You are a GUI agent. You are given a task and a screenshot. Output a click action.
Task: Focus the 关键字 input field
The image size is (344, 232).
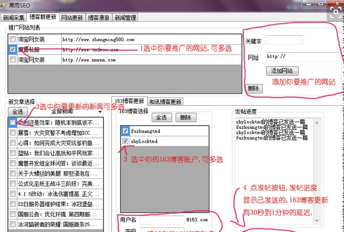tap(284, 40)
